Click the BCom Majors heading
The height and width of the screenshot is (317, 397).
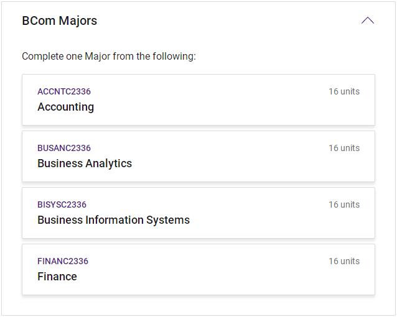pos(60,21)
